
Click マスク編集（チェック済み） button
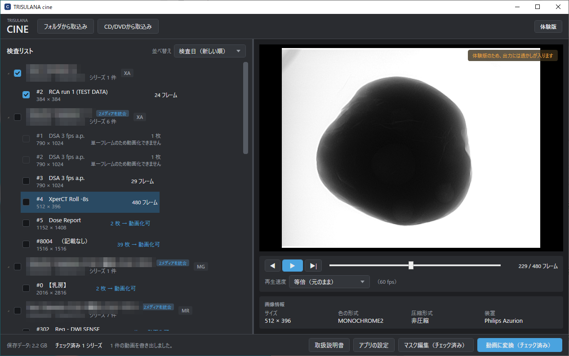click(436, 345)
